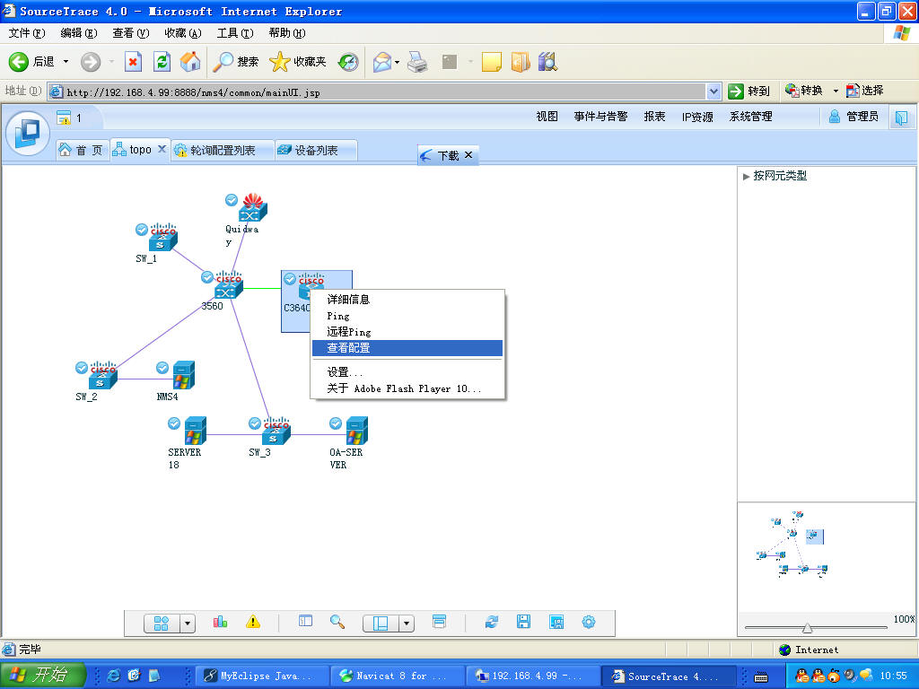The width and height of the screenshot is (919, 689).
Task: Select the SW_2 switch node
Action: (102, 375)
